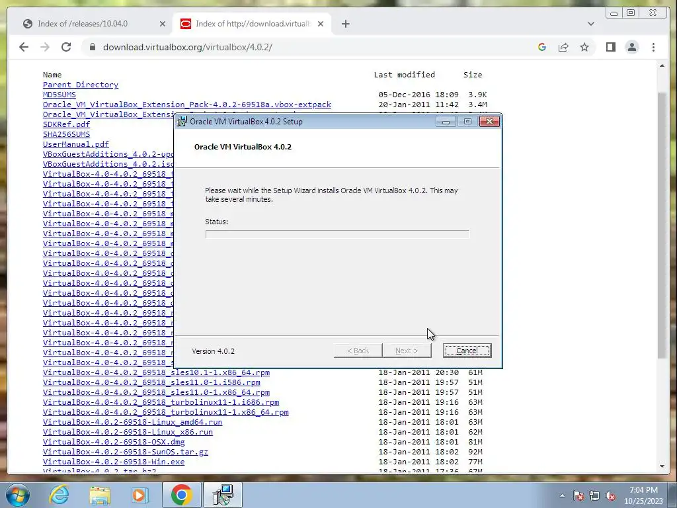
Task: Select the 'Index of http://download.virtualb' tab
Action: point(252,24)
